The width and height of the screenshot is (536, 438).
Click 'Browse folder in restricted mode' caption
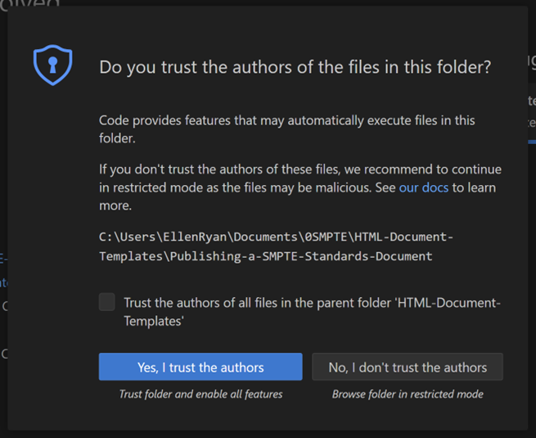point(408,394)
